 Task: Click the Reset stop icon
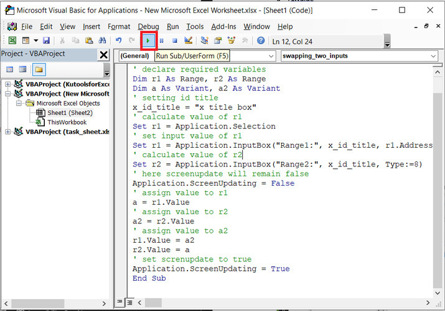175,40
